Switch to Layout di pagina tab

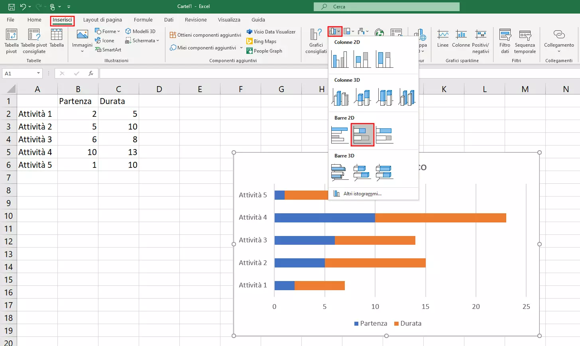(x=102, y=20)
